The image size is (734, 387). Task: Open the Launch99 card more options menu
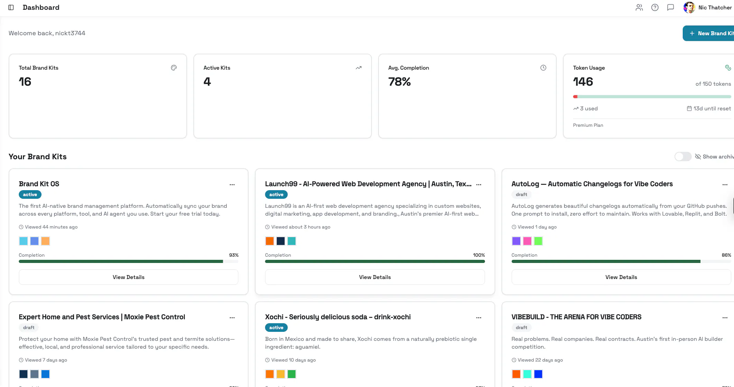tap(479, 184)
